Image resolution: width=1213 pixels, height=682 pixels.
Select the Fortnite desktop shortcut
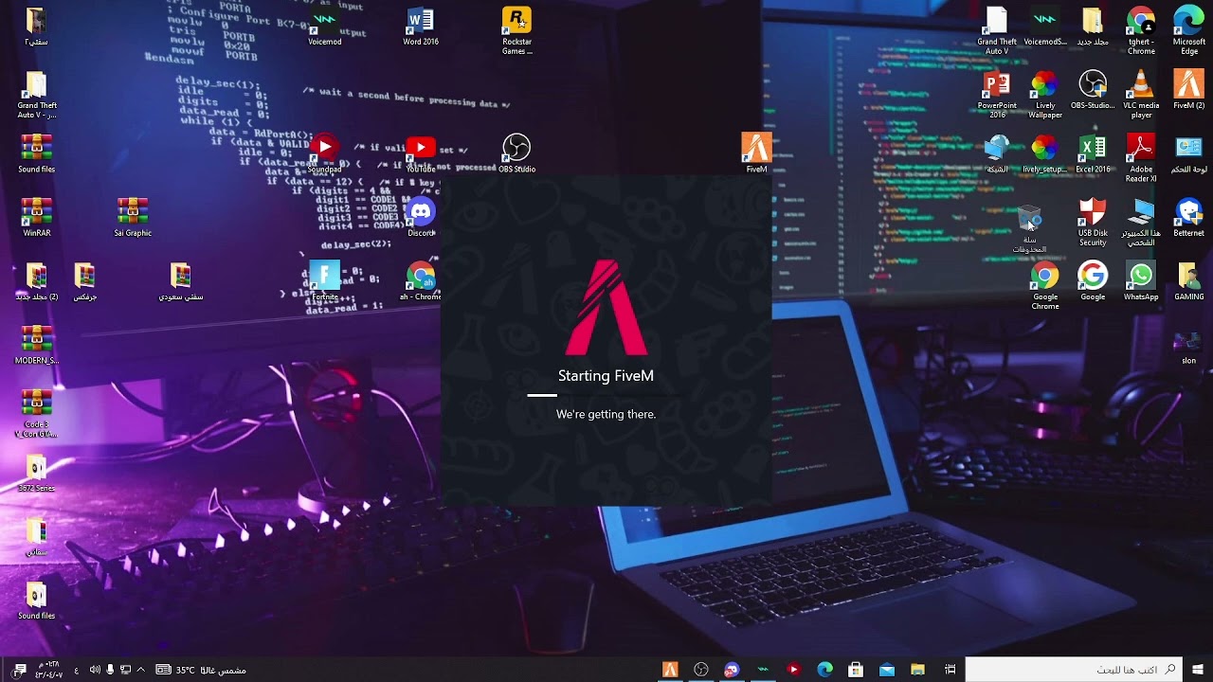click(x=324, y=282)
